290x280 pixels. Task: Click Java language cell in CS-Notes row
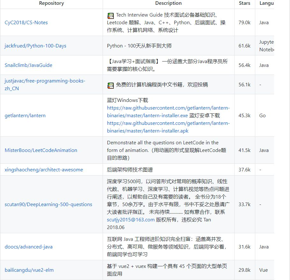pyautogui.click(x=265, y=23)
